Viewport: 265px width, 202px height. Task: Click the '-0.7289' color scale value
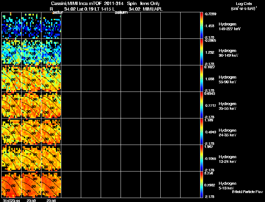click(210, 14)
